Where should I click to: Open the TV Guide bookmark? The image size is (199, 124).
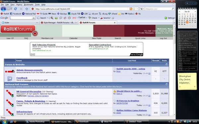[x=42, y=14]
